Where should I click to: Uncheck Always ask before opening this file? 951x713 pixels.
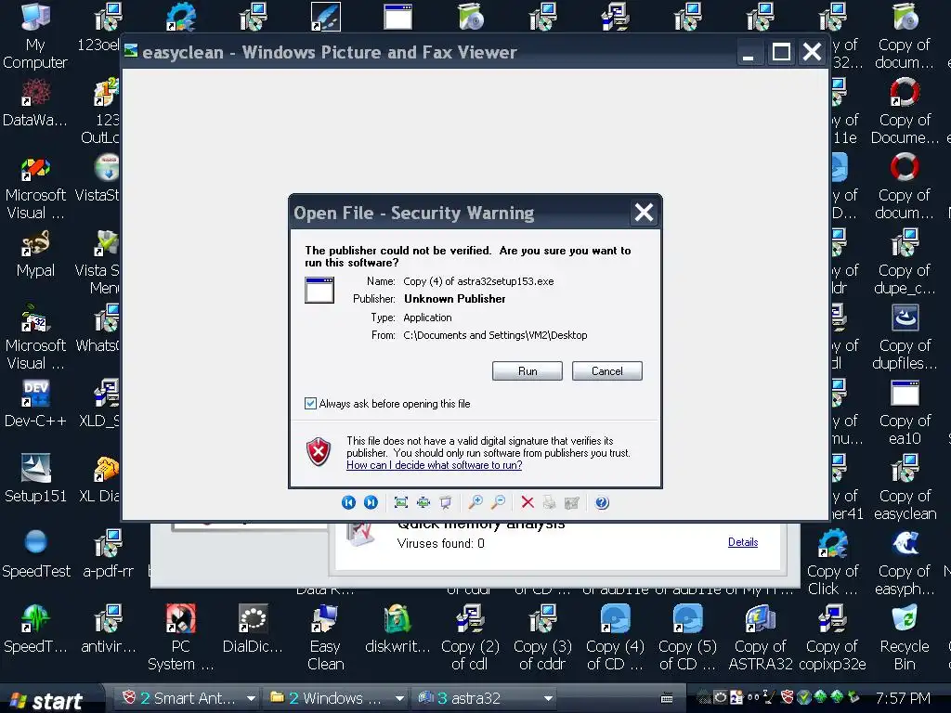[x=310, y=404]
